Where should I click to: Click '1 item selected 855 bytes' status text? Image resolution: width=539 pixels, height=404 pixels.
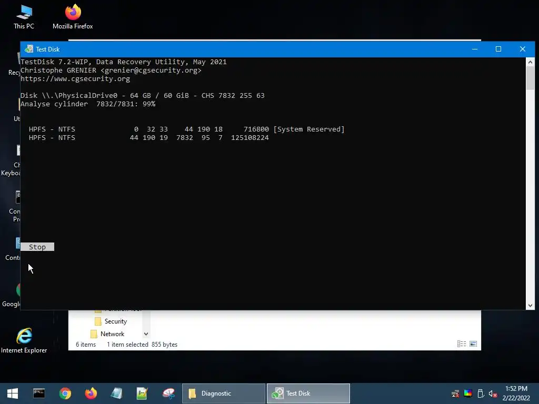point(142,344)
